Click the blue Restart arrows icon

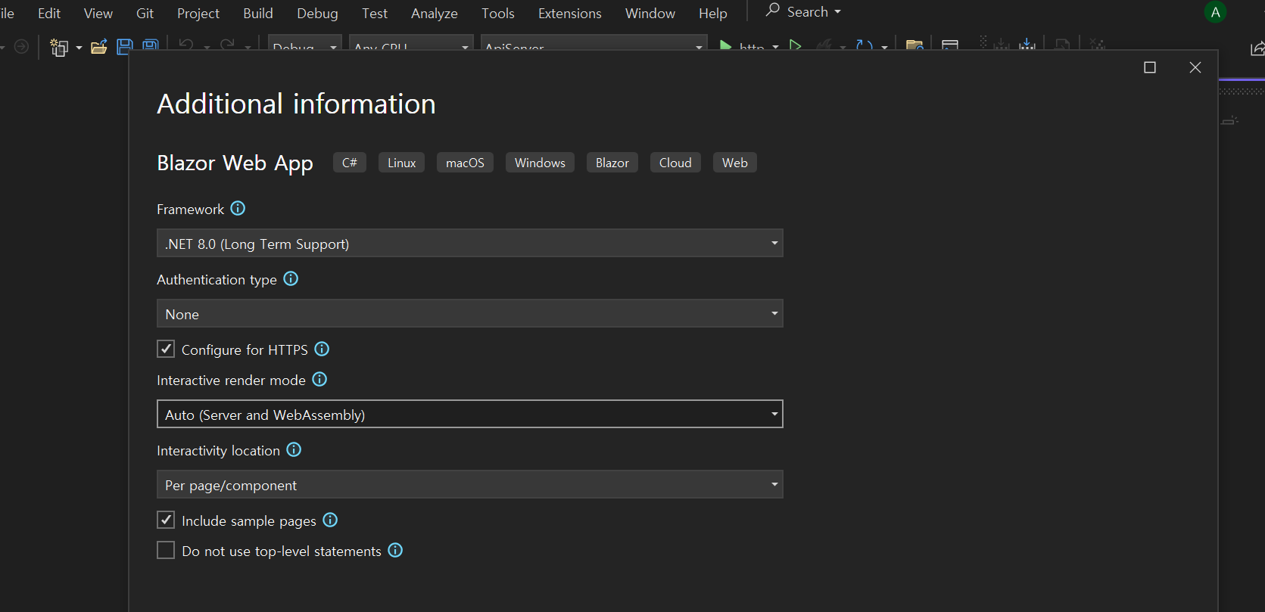point(864,46)
